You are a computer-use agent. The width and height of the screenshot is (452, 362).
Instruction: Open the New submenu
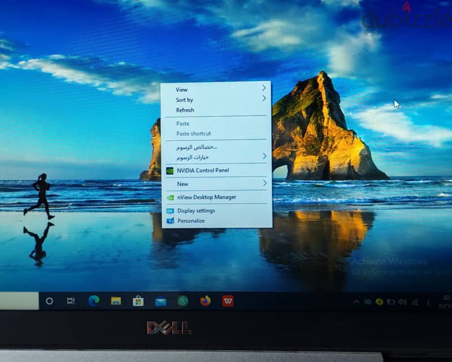coord(216,184)
